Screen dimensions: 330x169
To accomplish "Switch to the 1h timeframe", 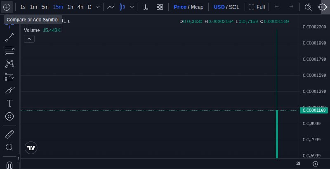I will pyautogui.click(x=70, y=7).
